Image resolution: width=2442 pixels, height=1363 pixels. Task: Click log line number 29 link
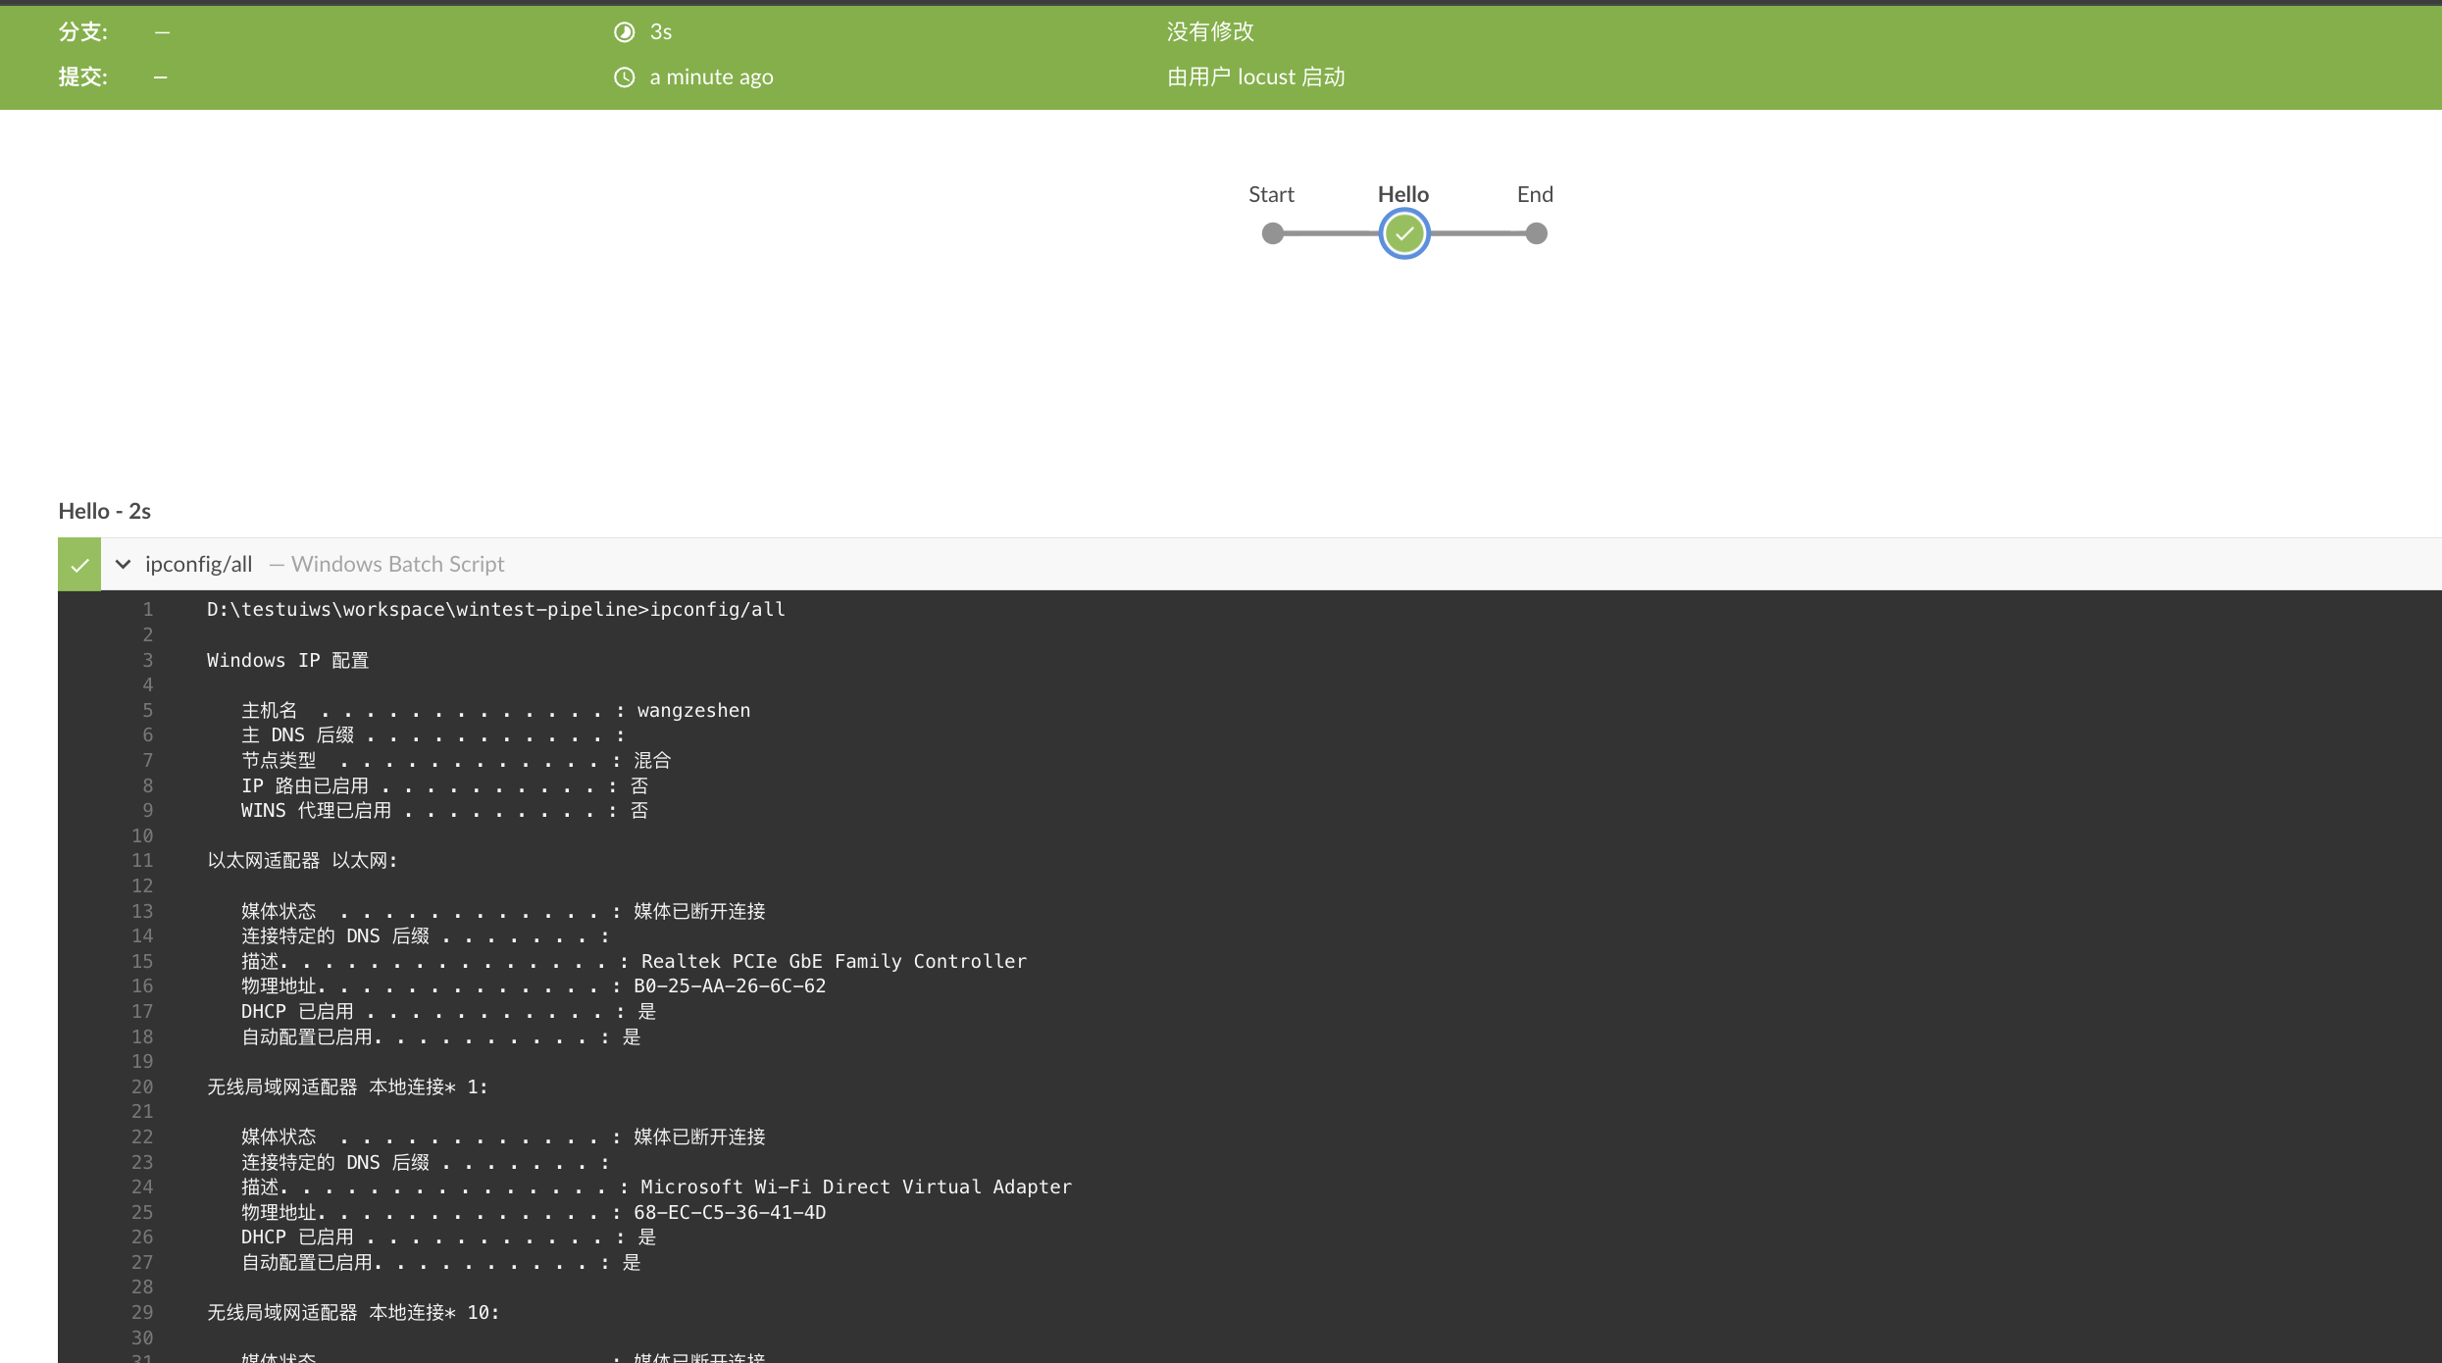pyautogui.click(x=142, y=1312)
